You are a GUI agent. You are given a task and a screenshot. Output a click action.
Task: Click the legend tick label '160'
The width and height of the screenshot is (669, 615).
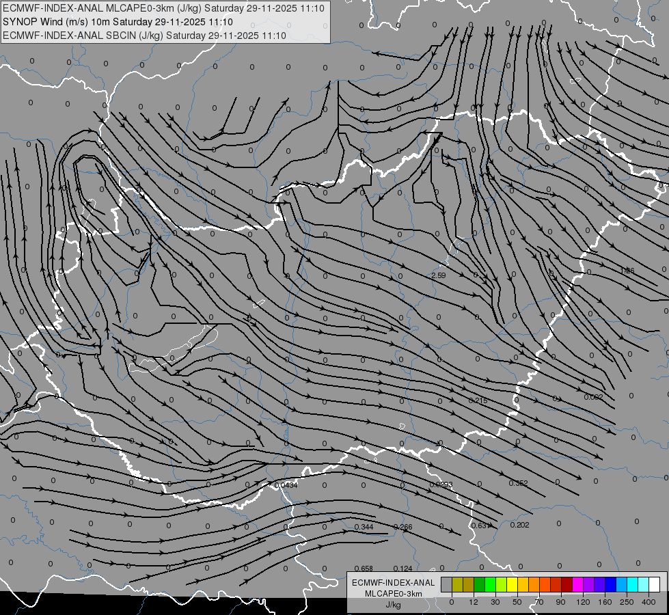(x=605, y=602)
